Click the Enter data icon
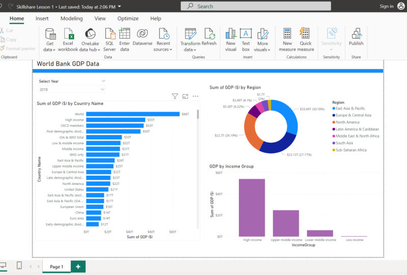This screenshot has width=407, height=275. [x=124, y=34]
